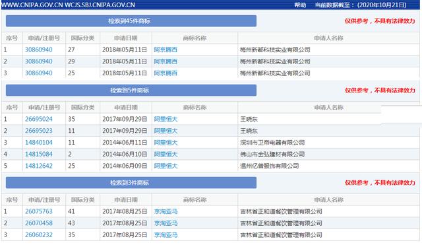Click 申请人名称 header in 45-result table

[328, 38]
